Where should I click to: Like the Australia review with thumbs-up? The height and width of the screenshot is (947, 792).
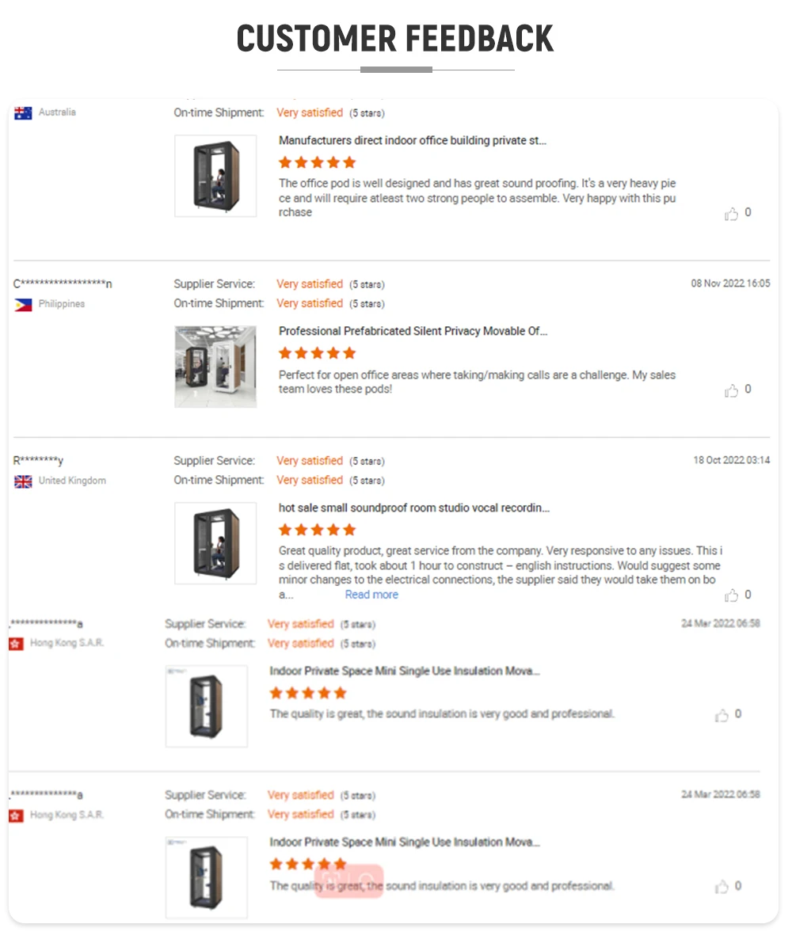pos(731,214)
